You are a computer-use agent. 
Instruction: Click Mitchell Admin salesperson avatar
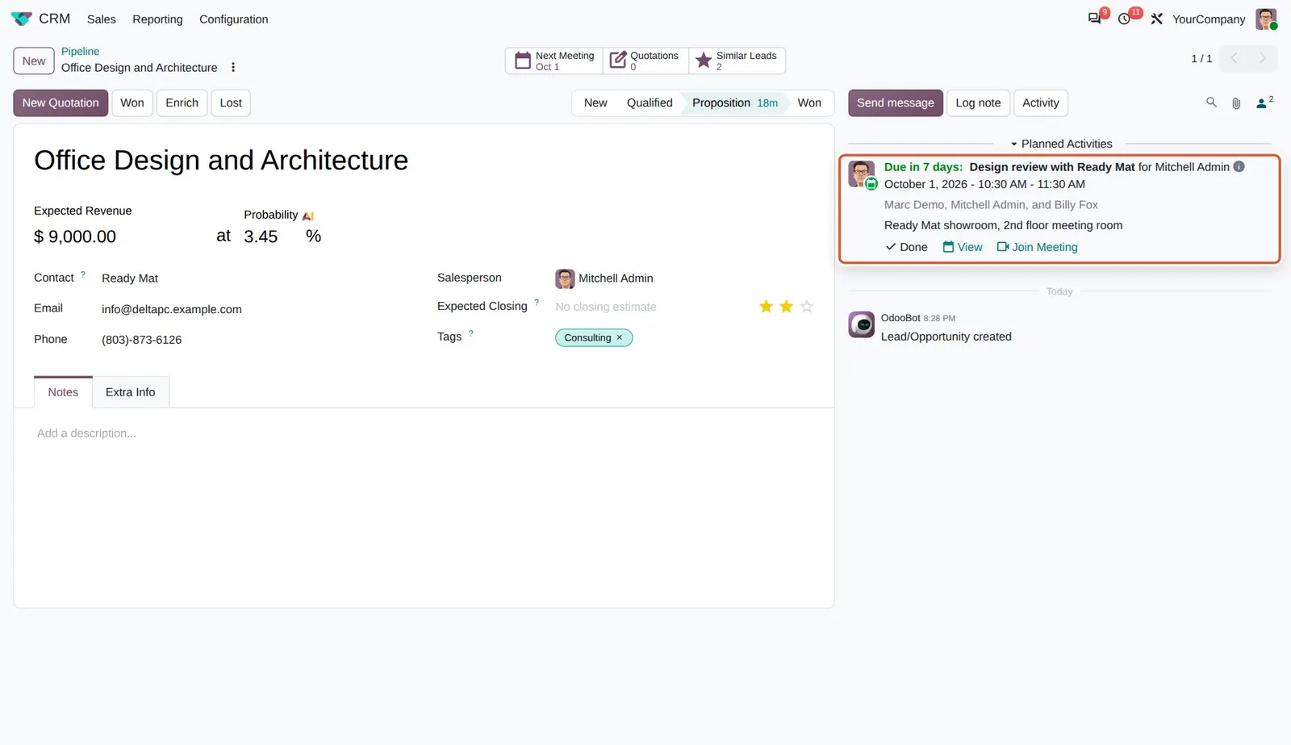click(565, 278)
